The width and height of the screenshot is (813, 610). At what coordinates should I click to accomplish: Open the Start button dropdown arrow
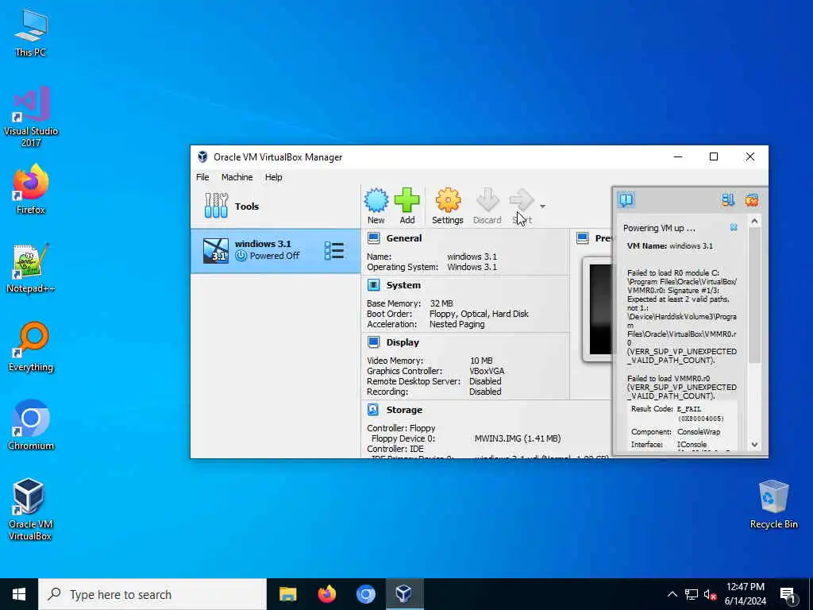click(x=542, y=207)
